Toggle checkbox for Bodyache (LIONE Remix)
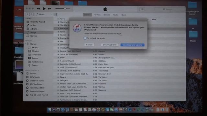The height and width of the screenshot is (116, 207). pyautogui.click(x=58, y=64)
